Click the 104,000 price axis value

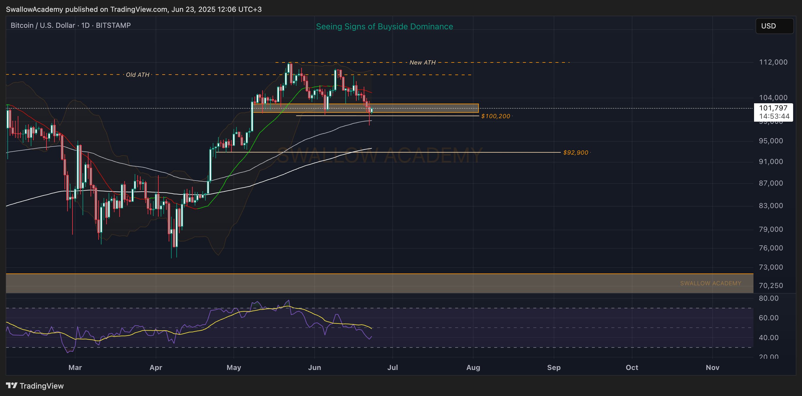tap(773, 97)
